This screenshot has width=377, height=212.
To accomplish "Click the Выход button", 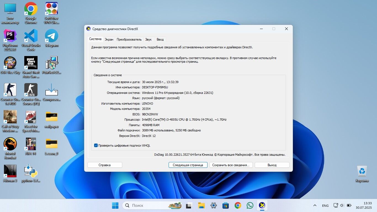I will [x=272, y=165].
